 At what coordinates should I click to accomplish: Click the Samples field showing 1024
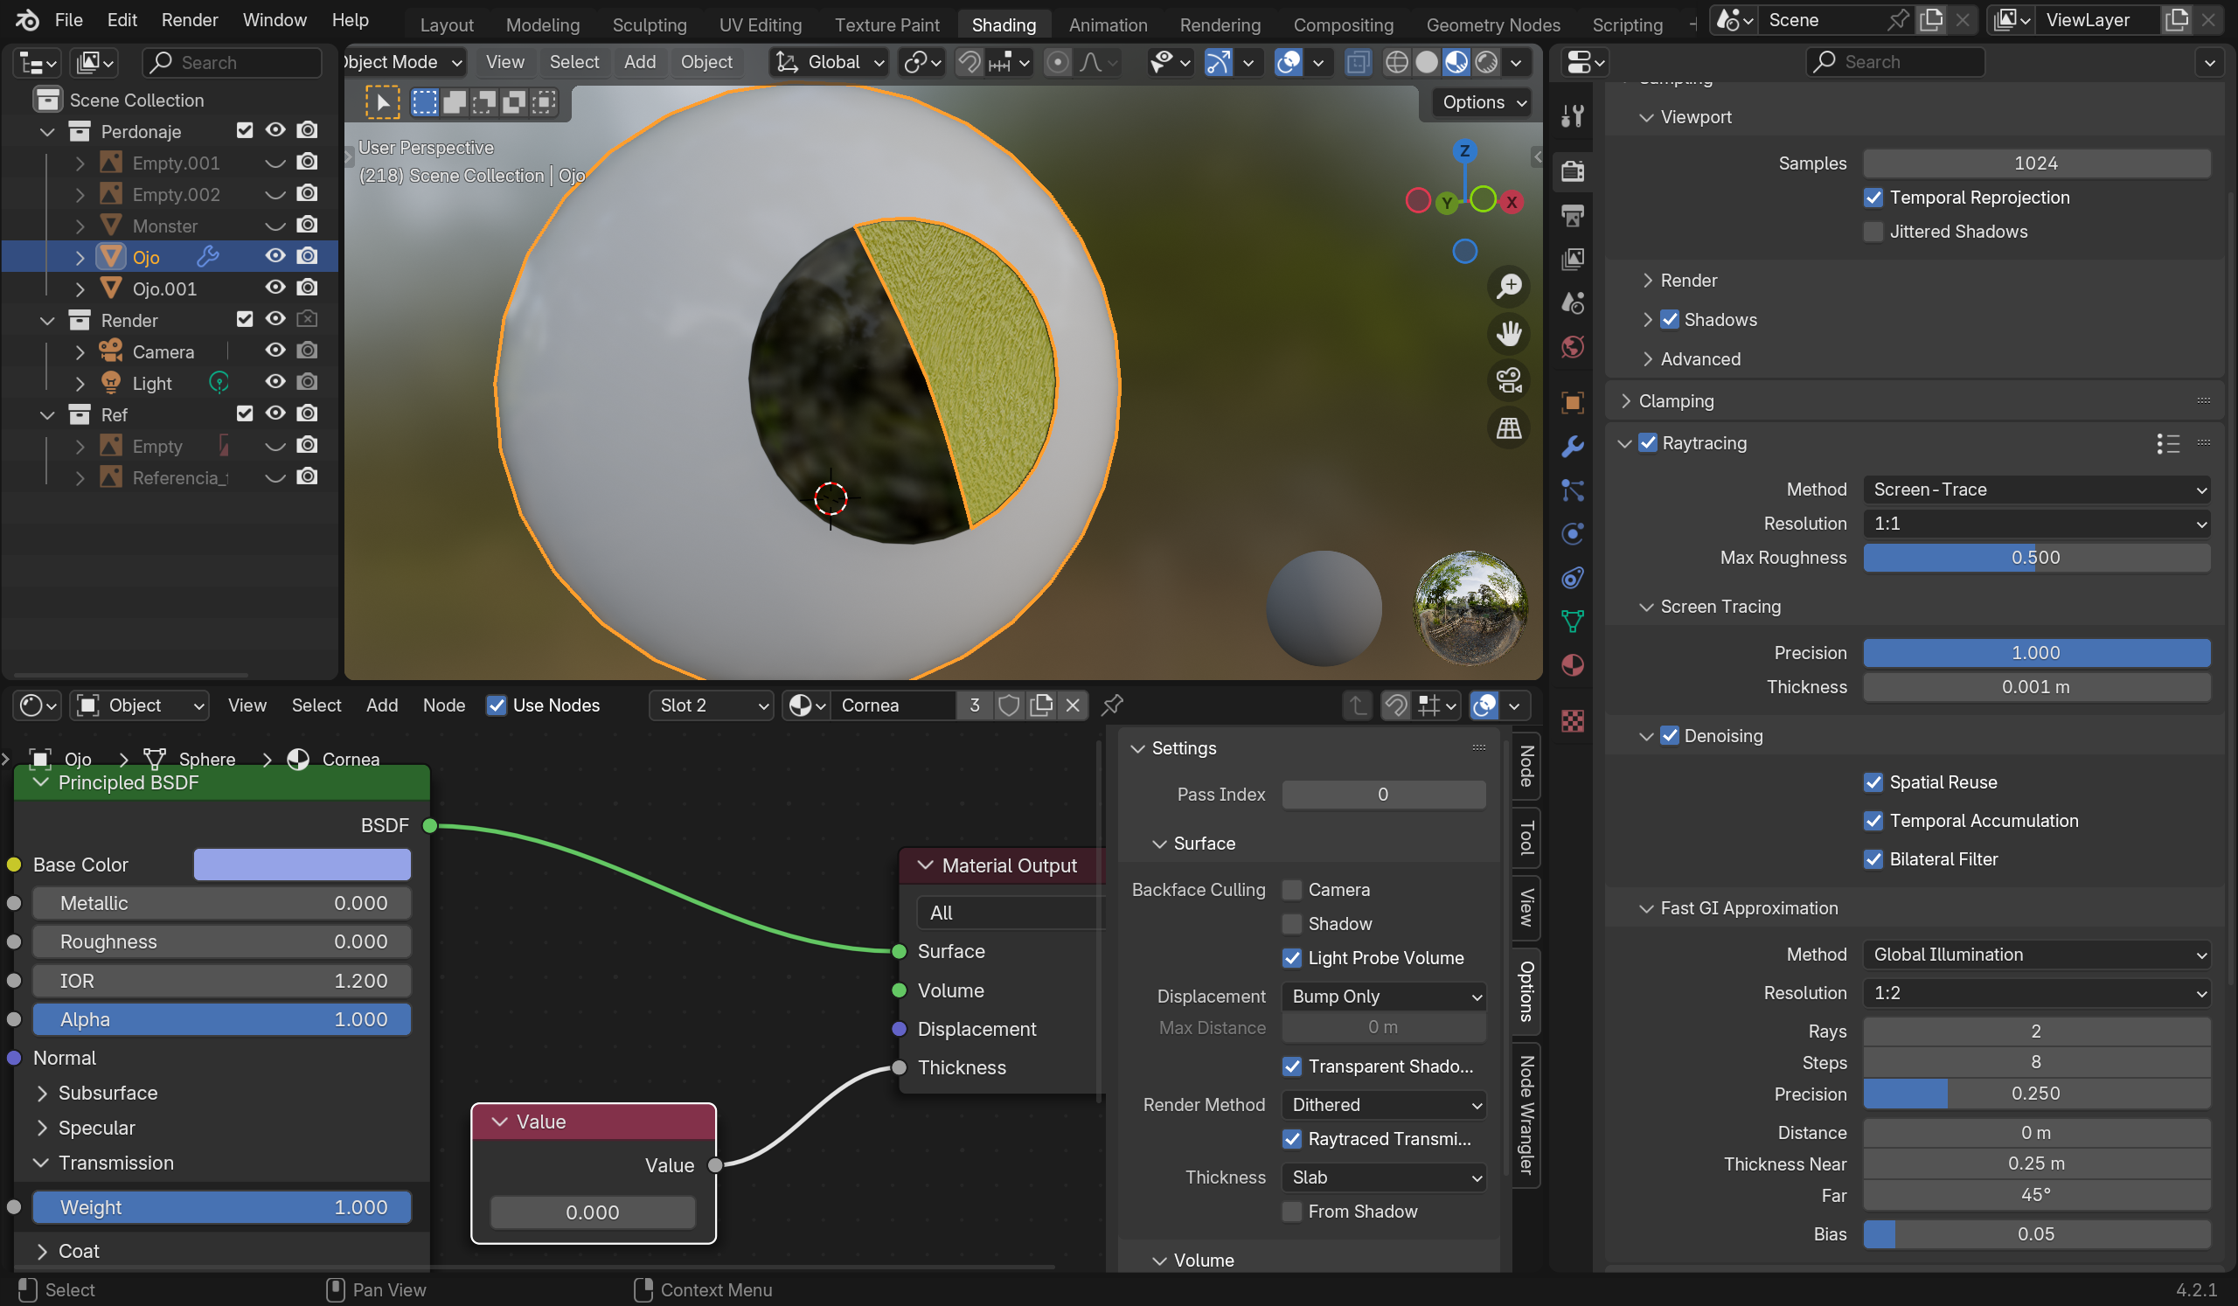2036,163
